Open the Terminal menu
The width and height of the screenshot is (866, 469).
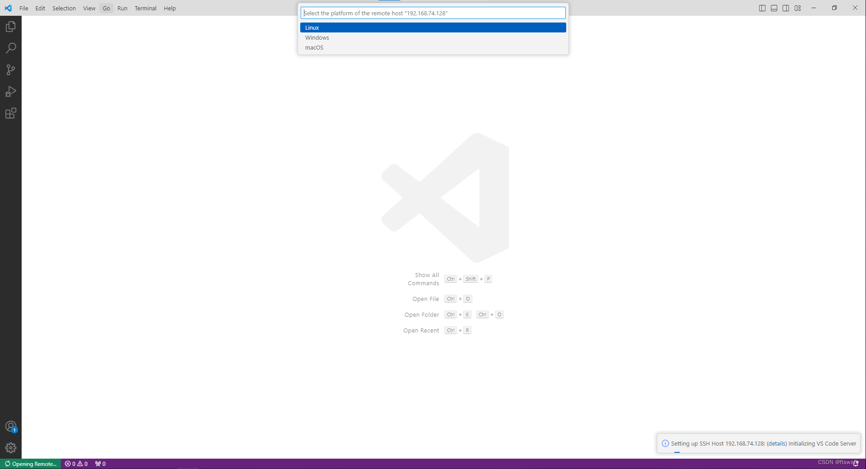[145, 8]
